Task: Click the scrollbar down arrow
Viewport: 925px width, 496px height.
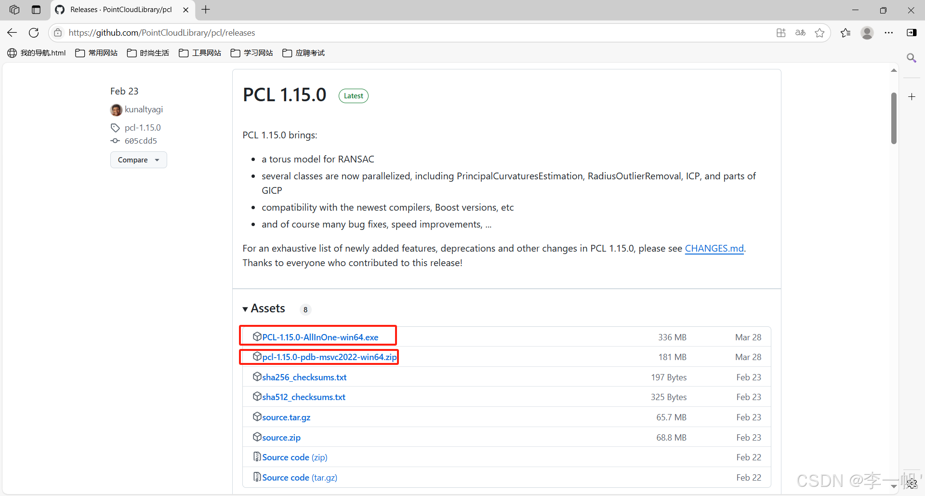Action: (x=894, y=487)
